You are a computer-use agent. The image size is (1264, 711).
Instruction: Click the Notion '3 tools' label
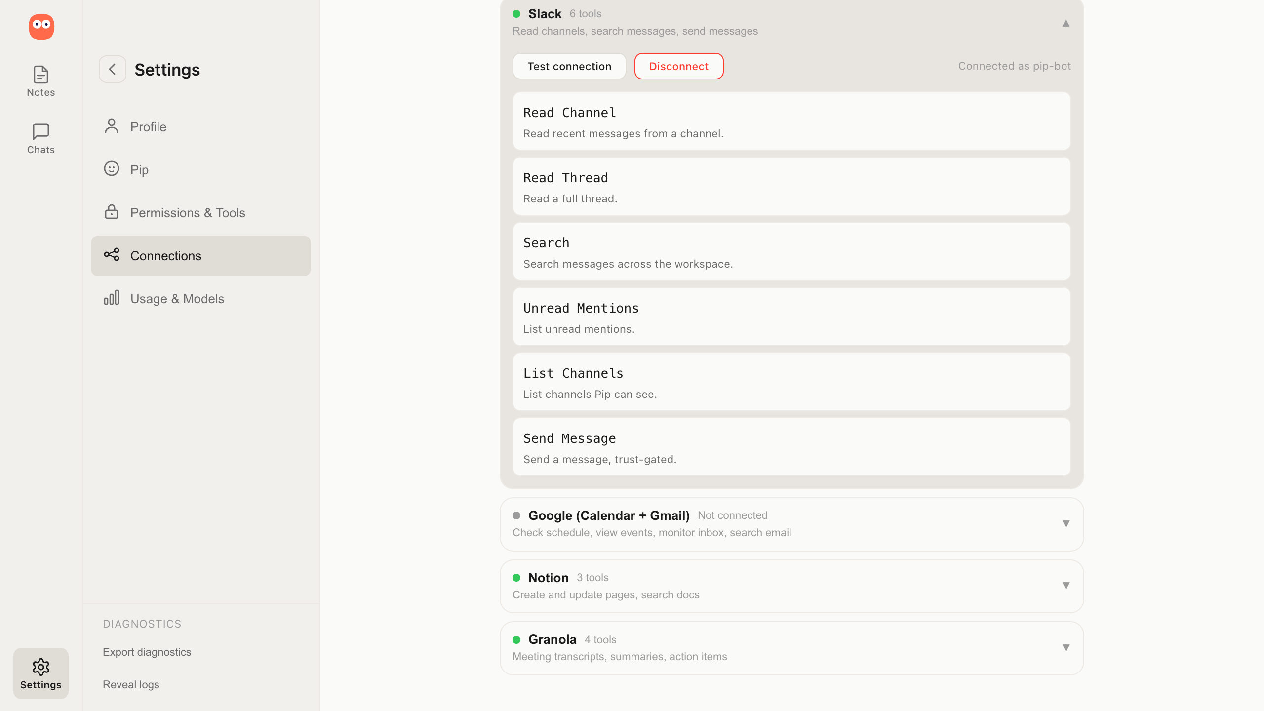[592, 578]
